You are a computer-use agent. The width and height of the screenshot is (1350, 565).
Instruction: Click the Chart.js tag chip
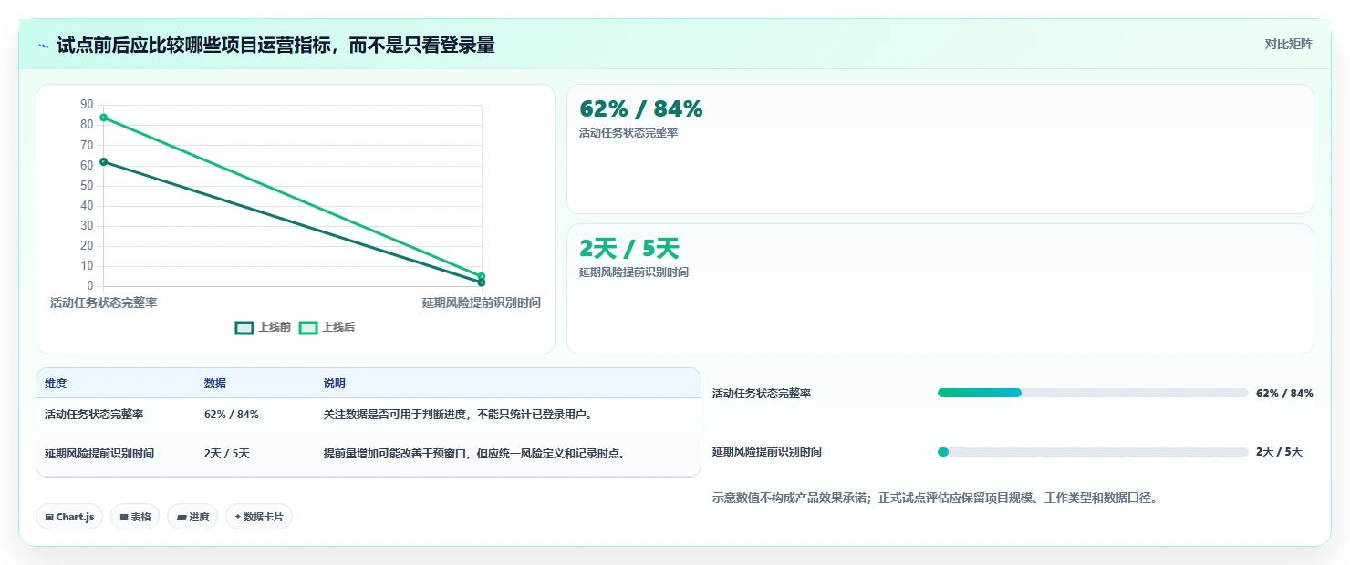69,517
